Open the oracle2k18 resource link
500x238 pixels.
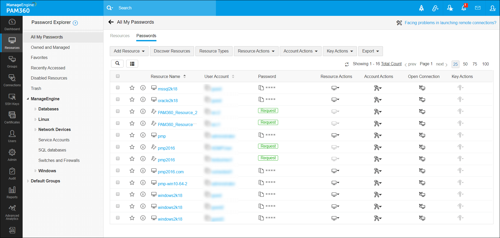(x=168, y=101)
